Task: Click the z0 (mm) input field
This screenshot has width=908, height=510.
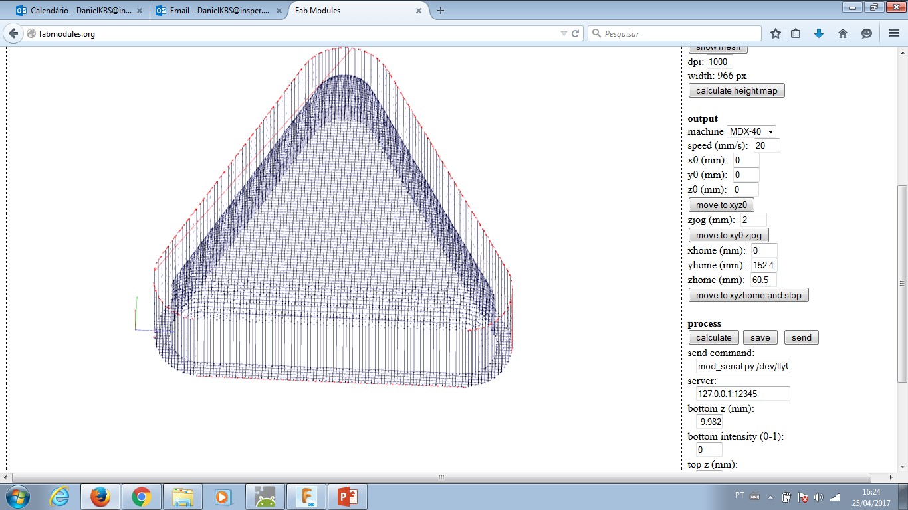Action: (746, 190)
